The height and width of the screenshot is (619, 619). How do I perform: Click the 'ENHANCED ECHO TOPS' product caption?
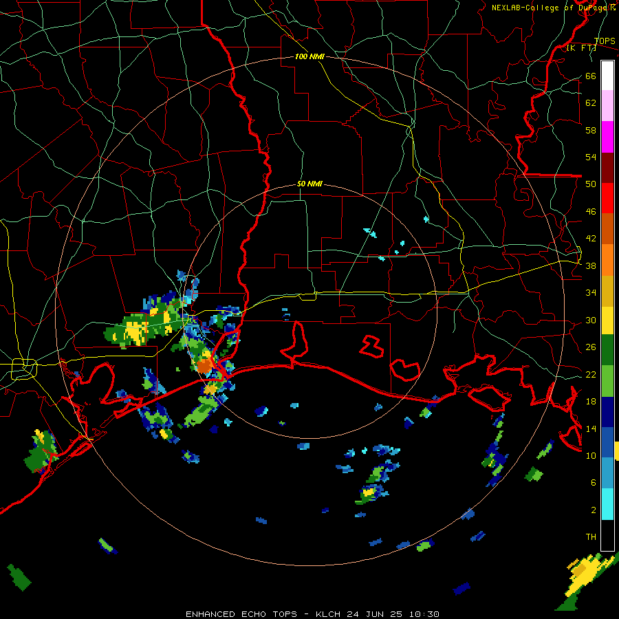241,614
